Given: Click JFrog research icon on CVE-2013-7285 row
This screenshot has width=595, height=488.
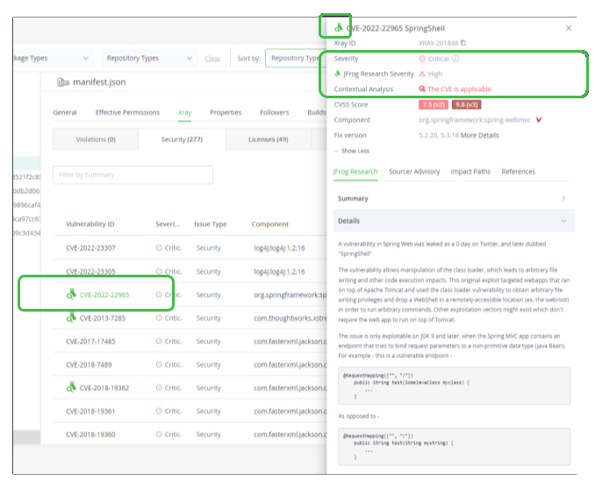Looking at the screenshot, I should point(71,318).
